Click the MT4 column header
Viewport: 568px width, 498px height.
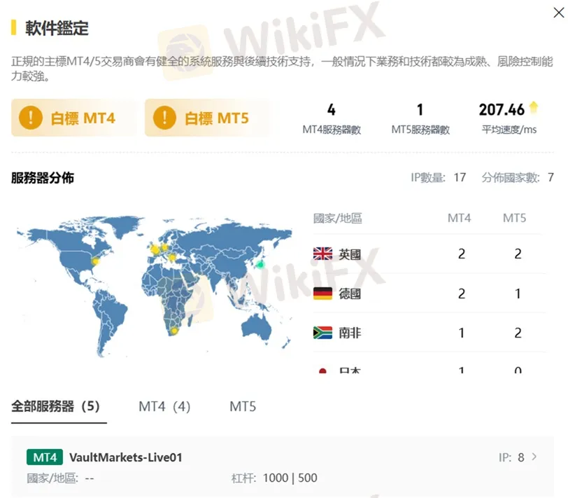pyautogui.click(x=459, y=218)
